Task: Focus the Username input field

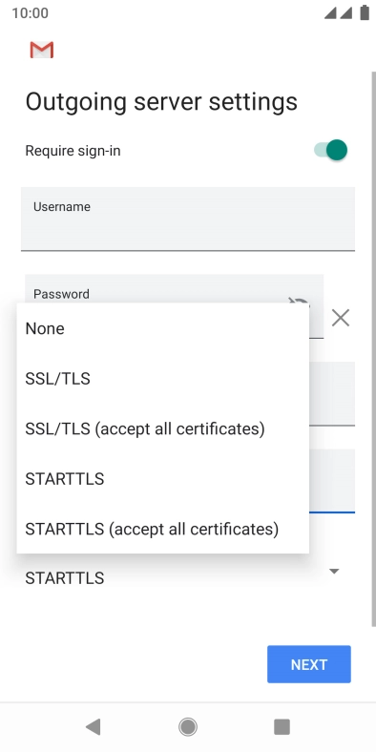Action: [188, 219]
